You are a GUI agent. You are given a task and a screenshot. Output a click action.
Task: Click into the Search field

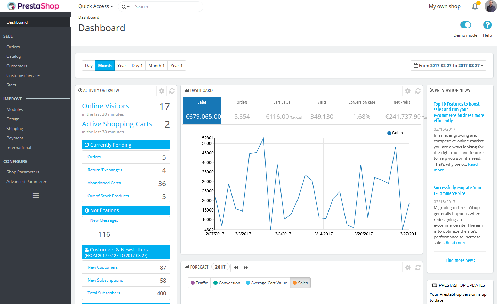tap(167, 7)
